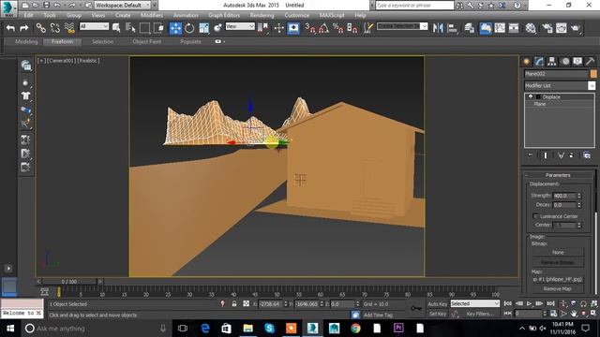
Task: Switch to the Modeling ribbon tab
Action: pyautogui.click(x=26, y=41)
